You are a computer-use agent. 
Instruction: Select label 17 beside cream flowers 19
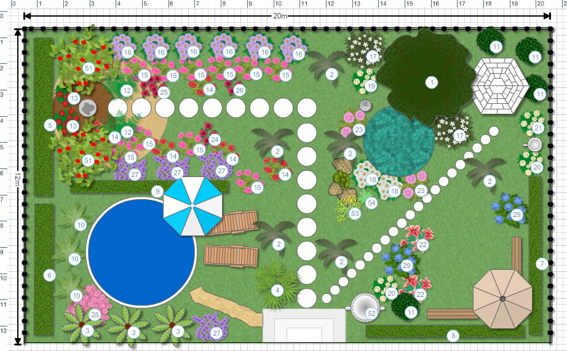[373, 57]
